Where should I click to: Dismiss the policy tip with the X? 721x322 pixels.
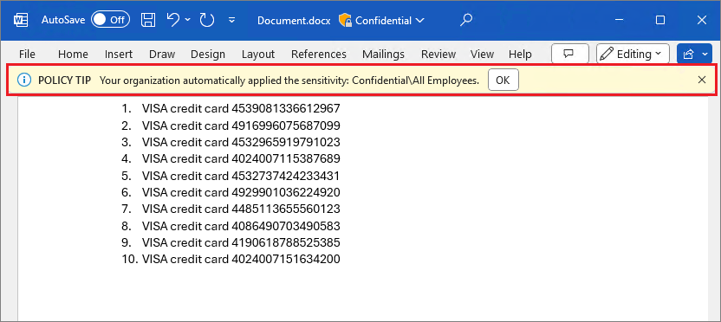[x=702, y=80]
